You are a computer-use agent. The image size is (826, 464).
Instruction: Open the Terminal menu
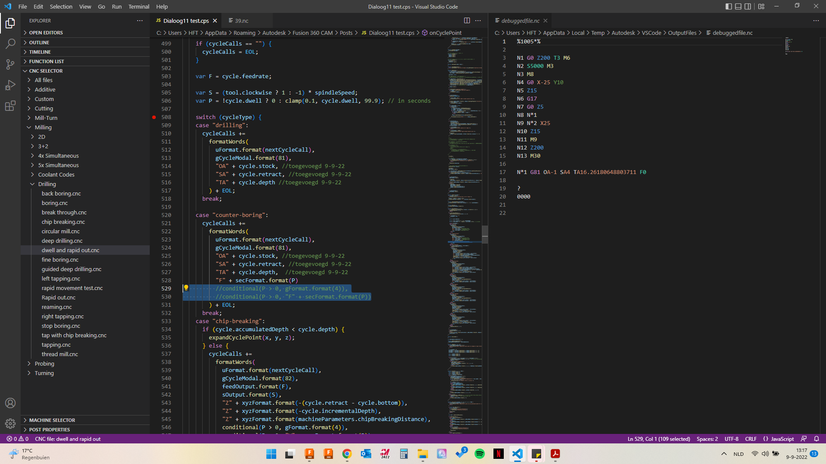[x=139, y=6]
